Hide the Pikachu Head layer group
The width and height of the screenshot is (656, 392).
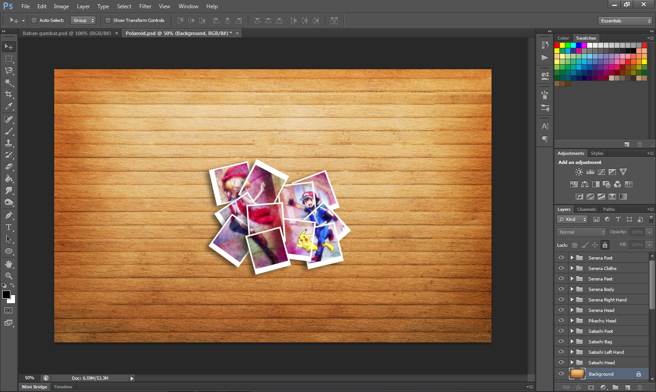coord(561,320)
